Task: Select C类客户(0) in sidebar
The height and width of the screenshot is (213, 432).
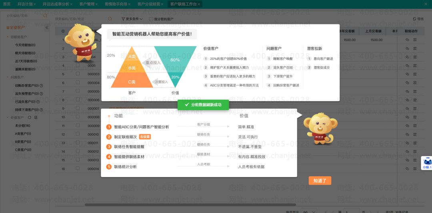Action: tap(23, 150)
